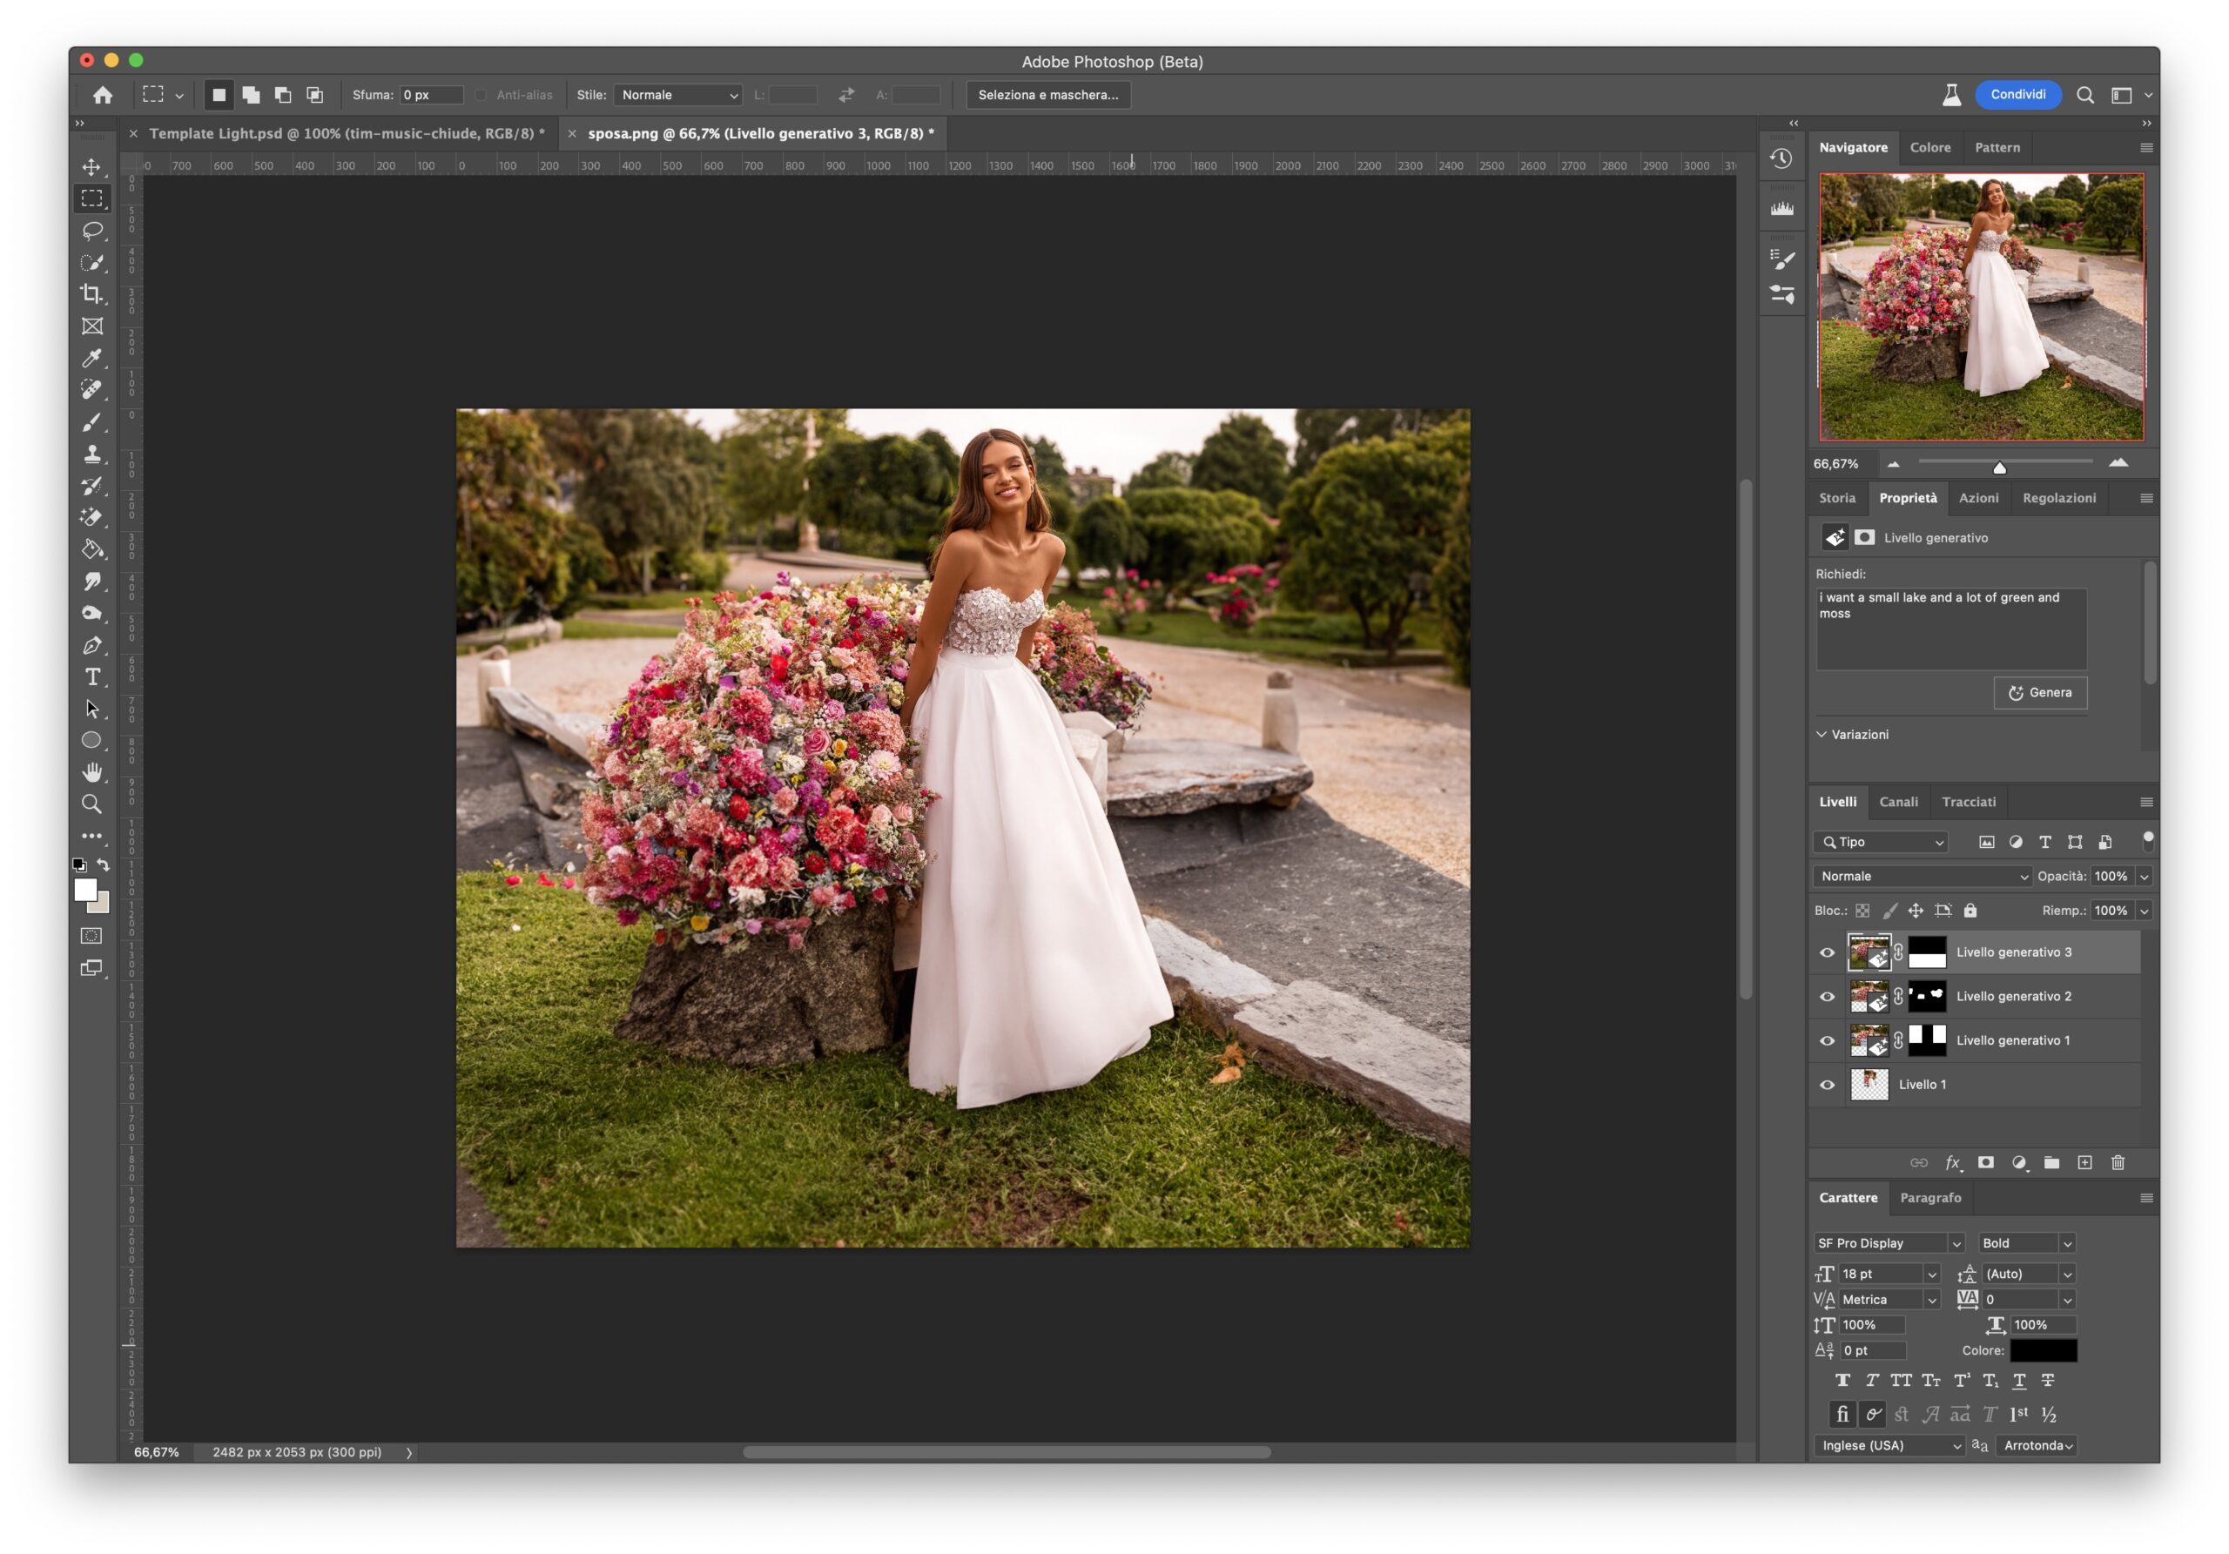Select the Brush tool
The width and height of the screenshot is (2229, 1554).
(x=92, y=422)
